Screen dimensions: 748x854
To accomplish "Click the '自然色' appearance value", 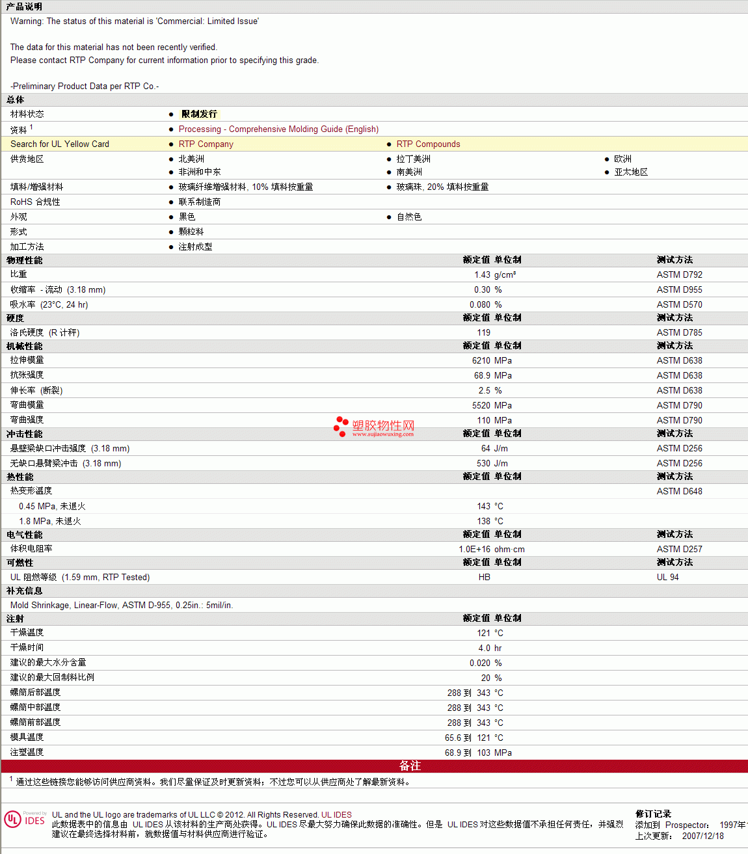I will click(409, 217).
